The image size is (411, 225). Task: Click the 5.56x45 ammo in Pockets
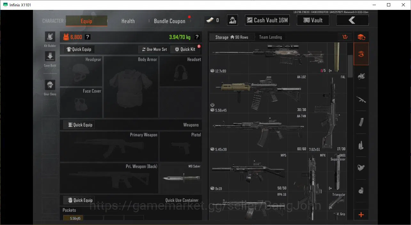coord(73,218)
